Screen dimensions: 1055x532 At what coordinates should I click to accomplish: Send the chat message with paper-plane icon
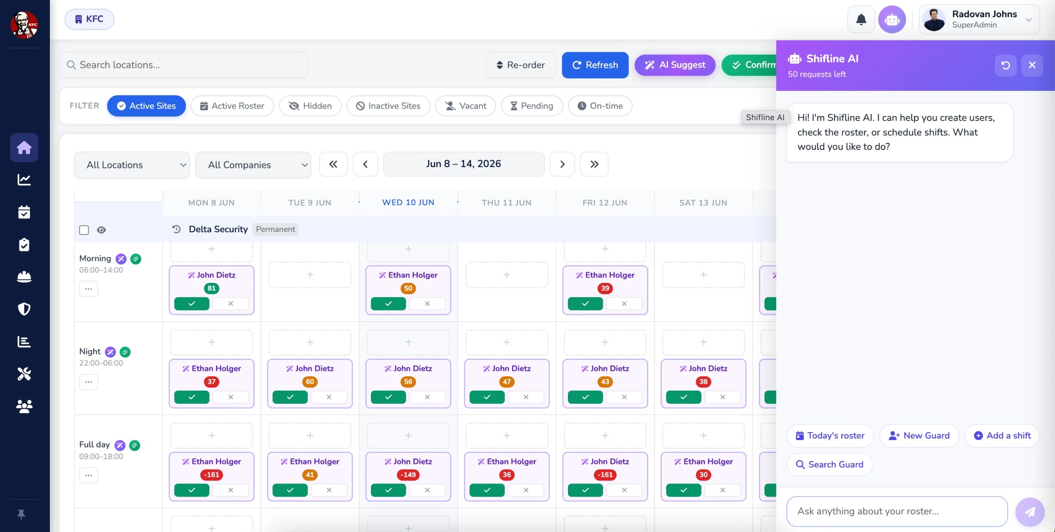click(1030, 512)
